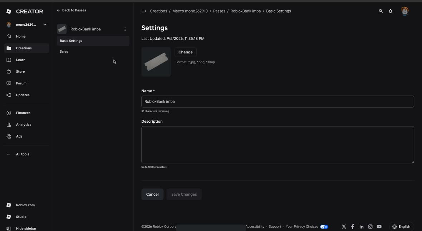Open Creations in the sidebar
The image size is (422, 231).
tap(26, 48)
